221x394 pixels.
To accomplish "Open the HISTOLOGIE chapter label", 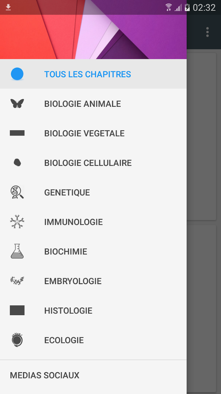I will click(x=68, y=311).
